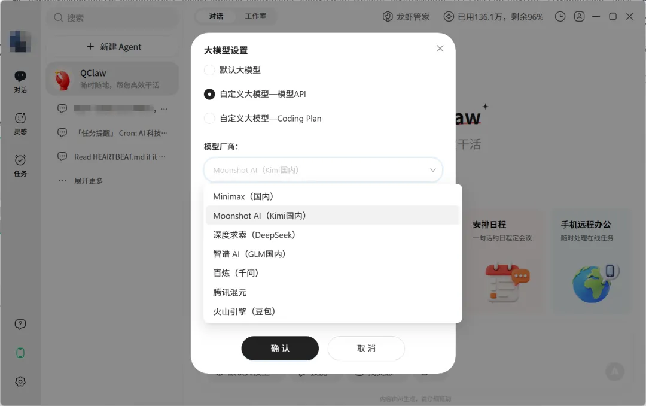646x406 pixels.
Task: Click the 龙虾管家 label in top bar
Action: pos(413,17)
